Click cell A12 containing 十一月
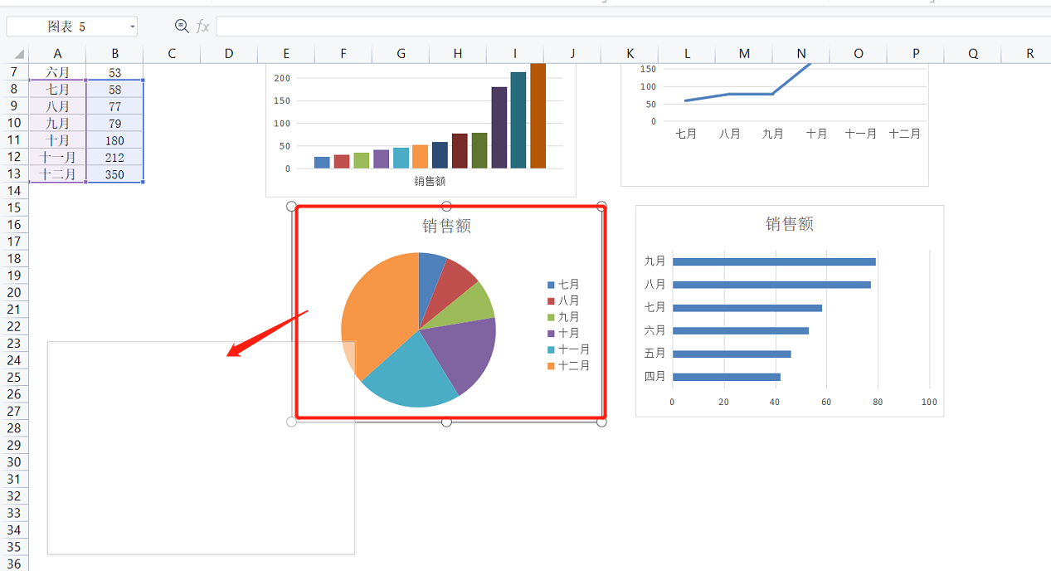This screenshot has width=1051, height=571. point(57,157)
